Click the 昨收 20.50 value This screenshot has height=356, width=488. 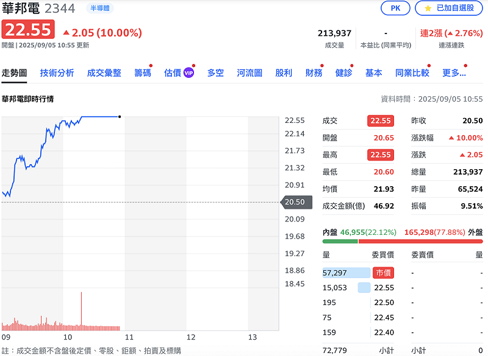472,120
